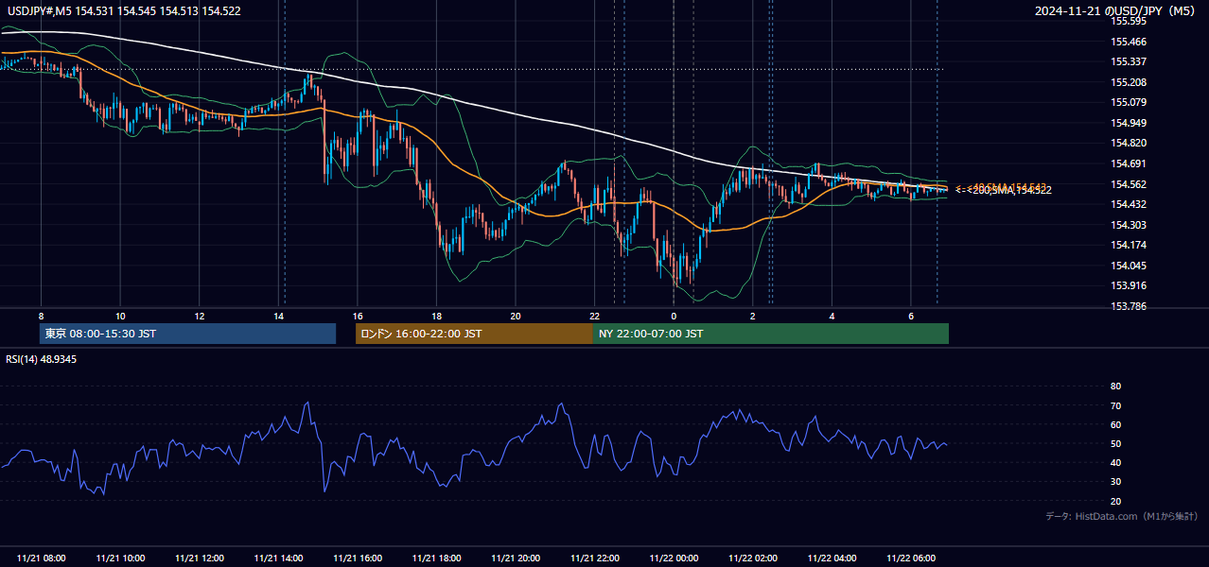Image resolution: width=1209 pixels, height=567 pixels.
Task: Click hour tick 16 under price chart
Action: tap(358, 316)
